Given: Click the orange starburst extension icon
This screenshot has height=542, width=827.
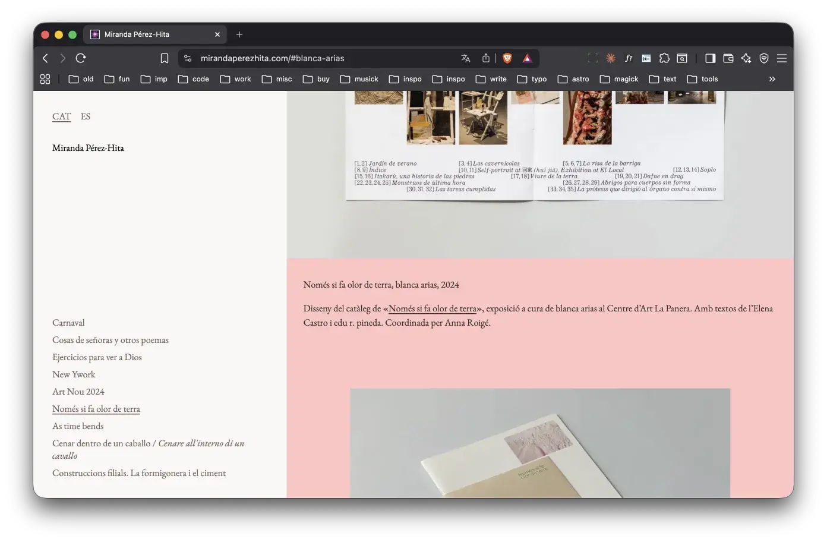Looking at the screenshot, I should [611, 58].
